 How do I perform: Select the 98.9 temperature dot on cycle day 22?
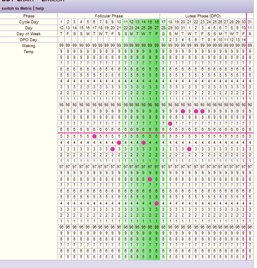click(x=196, y=111)
